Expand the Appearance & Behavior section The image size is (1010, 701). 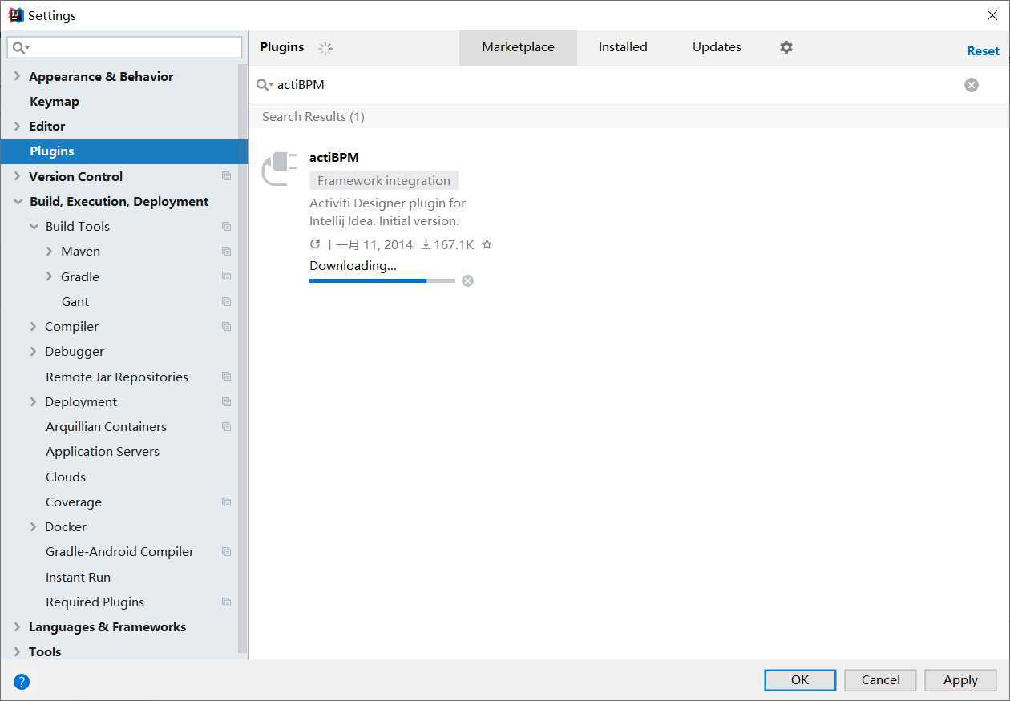click(x=17, y=76)
